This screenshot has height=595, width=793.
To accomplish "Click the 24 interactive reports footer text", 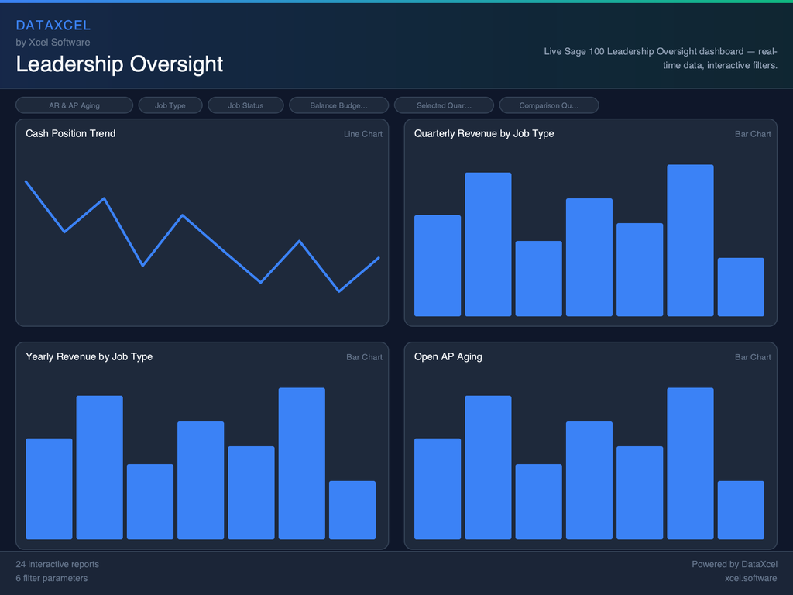I will [x=57, y=564].
